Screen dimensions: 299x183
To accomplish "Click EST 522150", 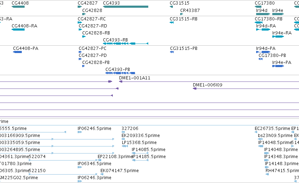I will tap(37, 171).
